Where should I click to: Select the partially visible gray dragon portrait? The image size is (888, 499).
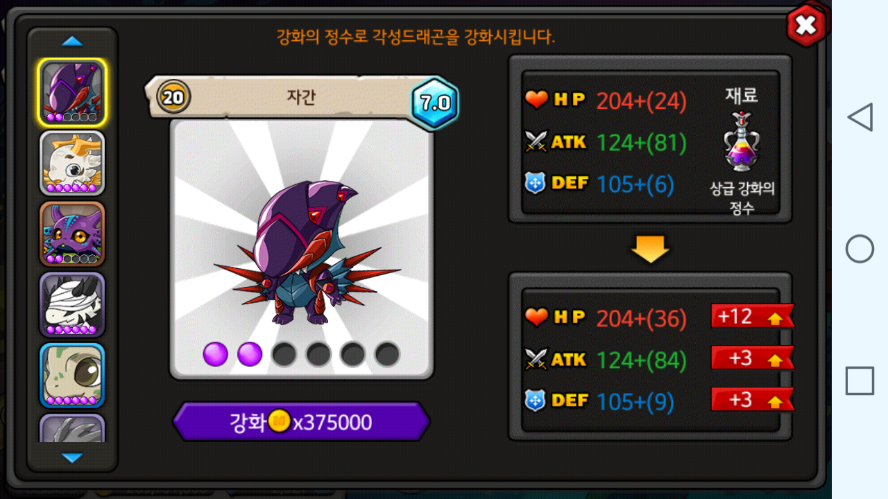pos(72,428)
